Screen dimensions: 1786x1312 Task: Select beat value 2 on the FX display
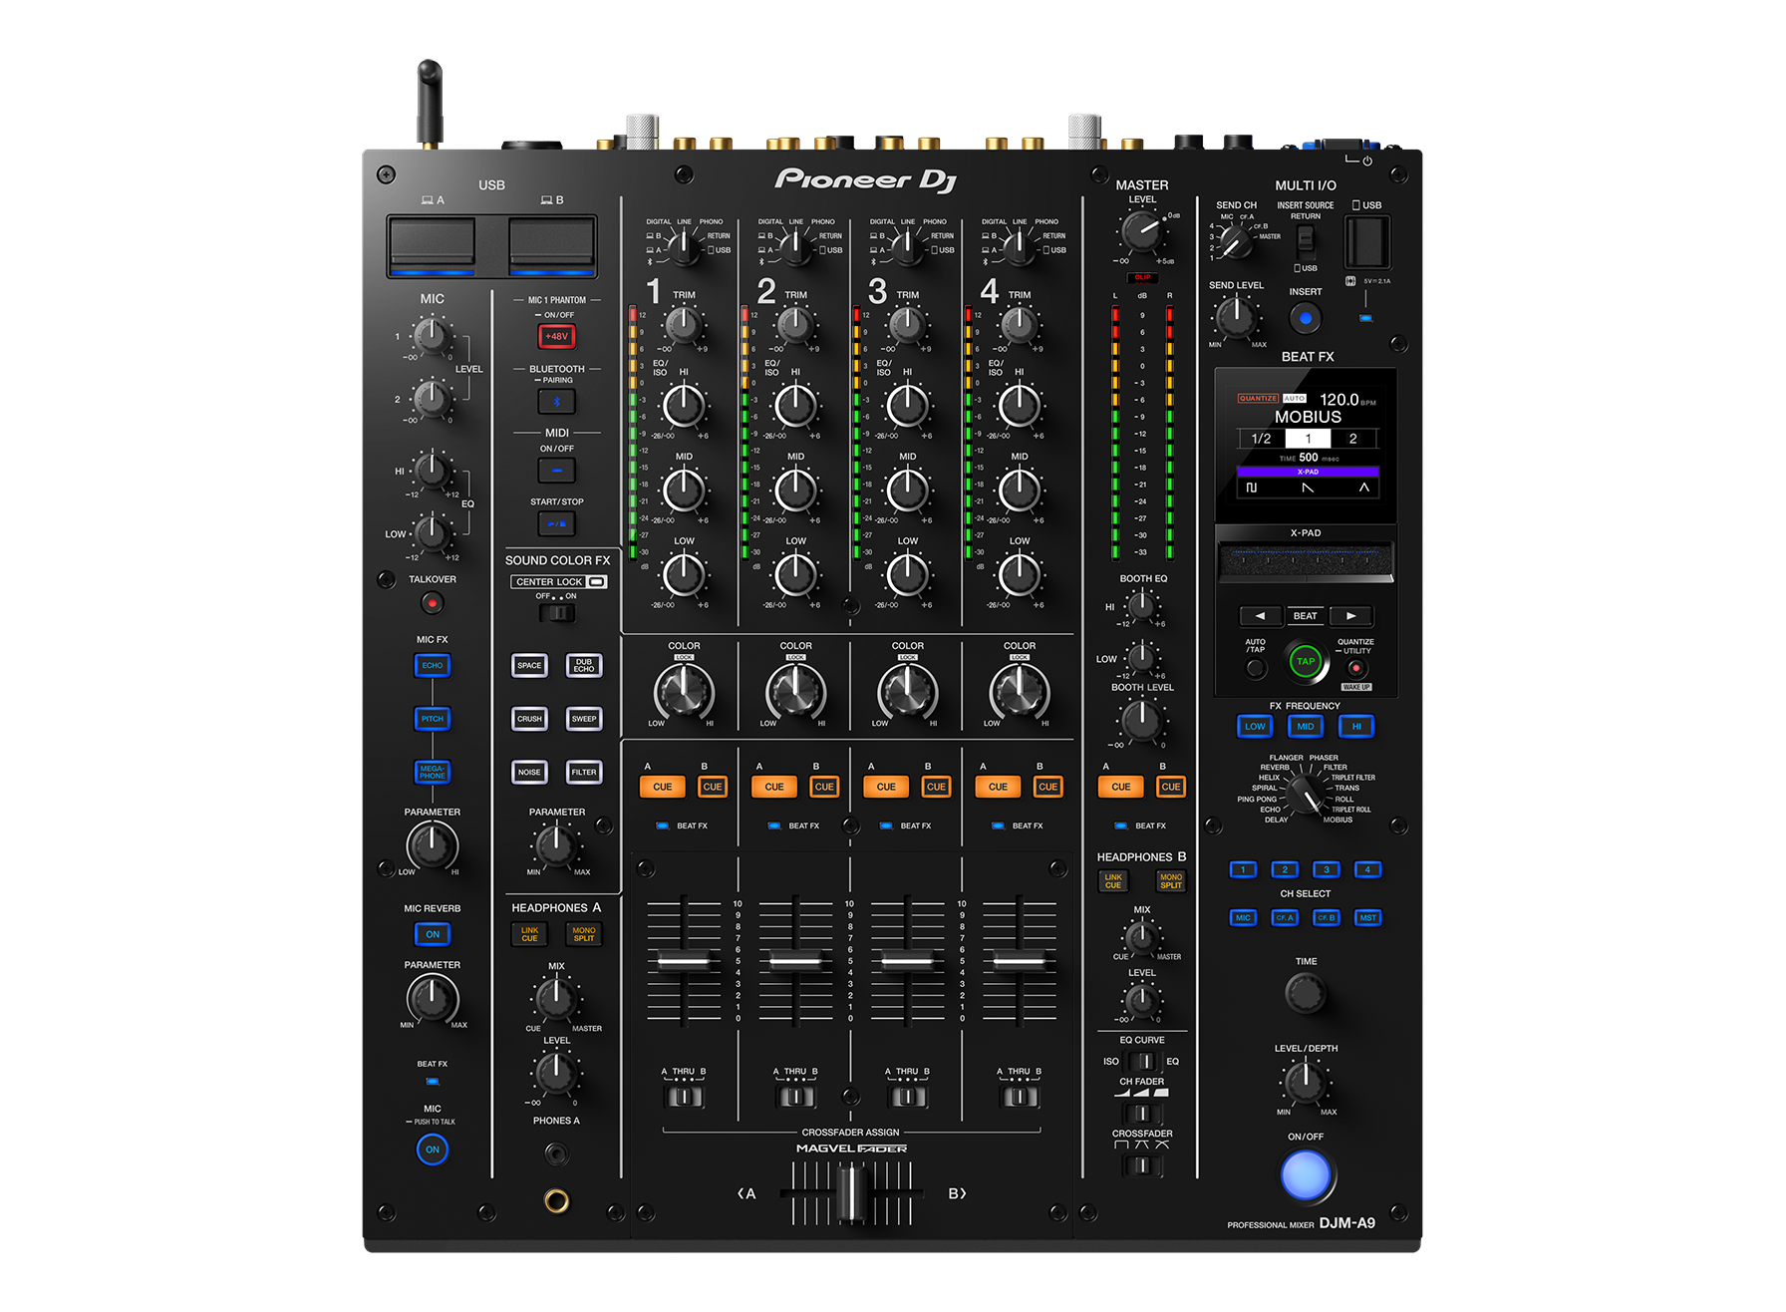pyautogui.click(x=1352, y=438)
